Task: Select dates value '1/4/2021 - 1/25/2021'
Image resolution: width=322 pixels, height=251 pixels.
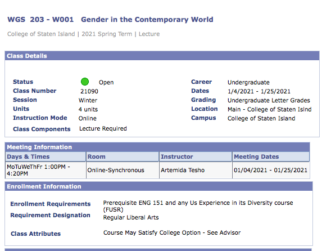Action: click(259, 91)
